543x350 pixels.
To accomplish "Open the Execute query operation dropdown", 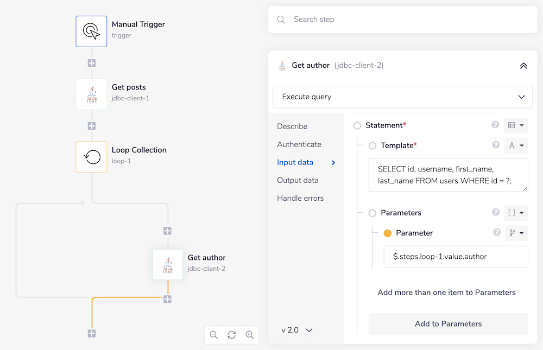I will (402, 97).
